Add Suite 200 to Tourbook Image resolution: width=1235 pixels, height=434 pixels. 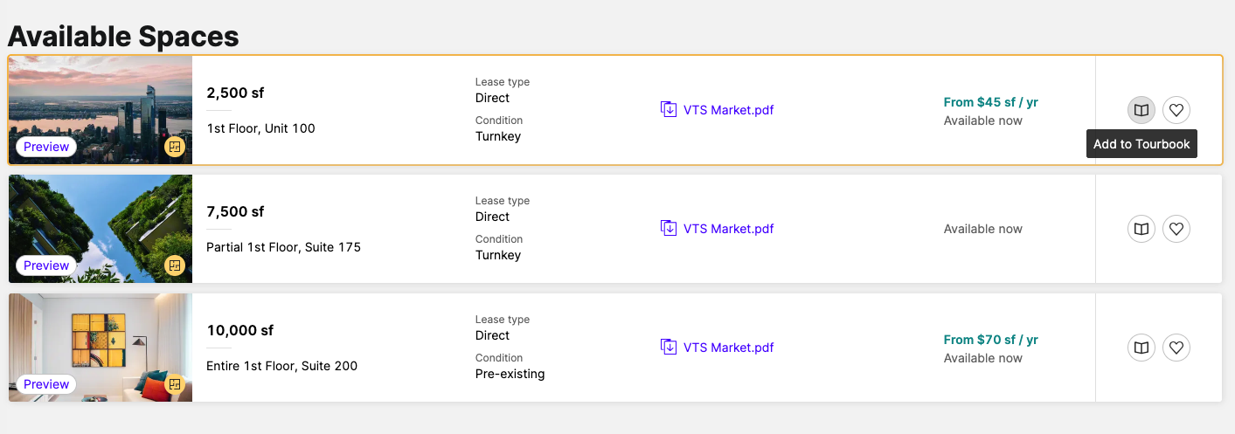[1141, 348]
